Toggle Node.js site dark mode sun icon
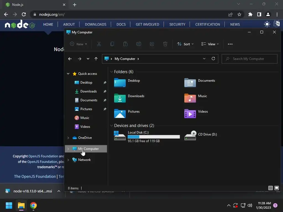The height and width of the screenshot is (212, 283). [x=267, y=24]
